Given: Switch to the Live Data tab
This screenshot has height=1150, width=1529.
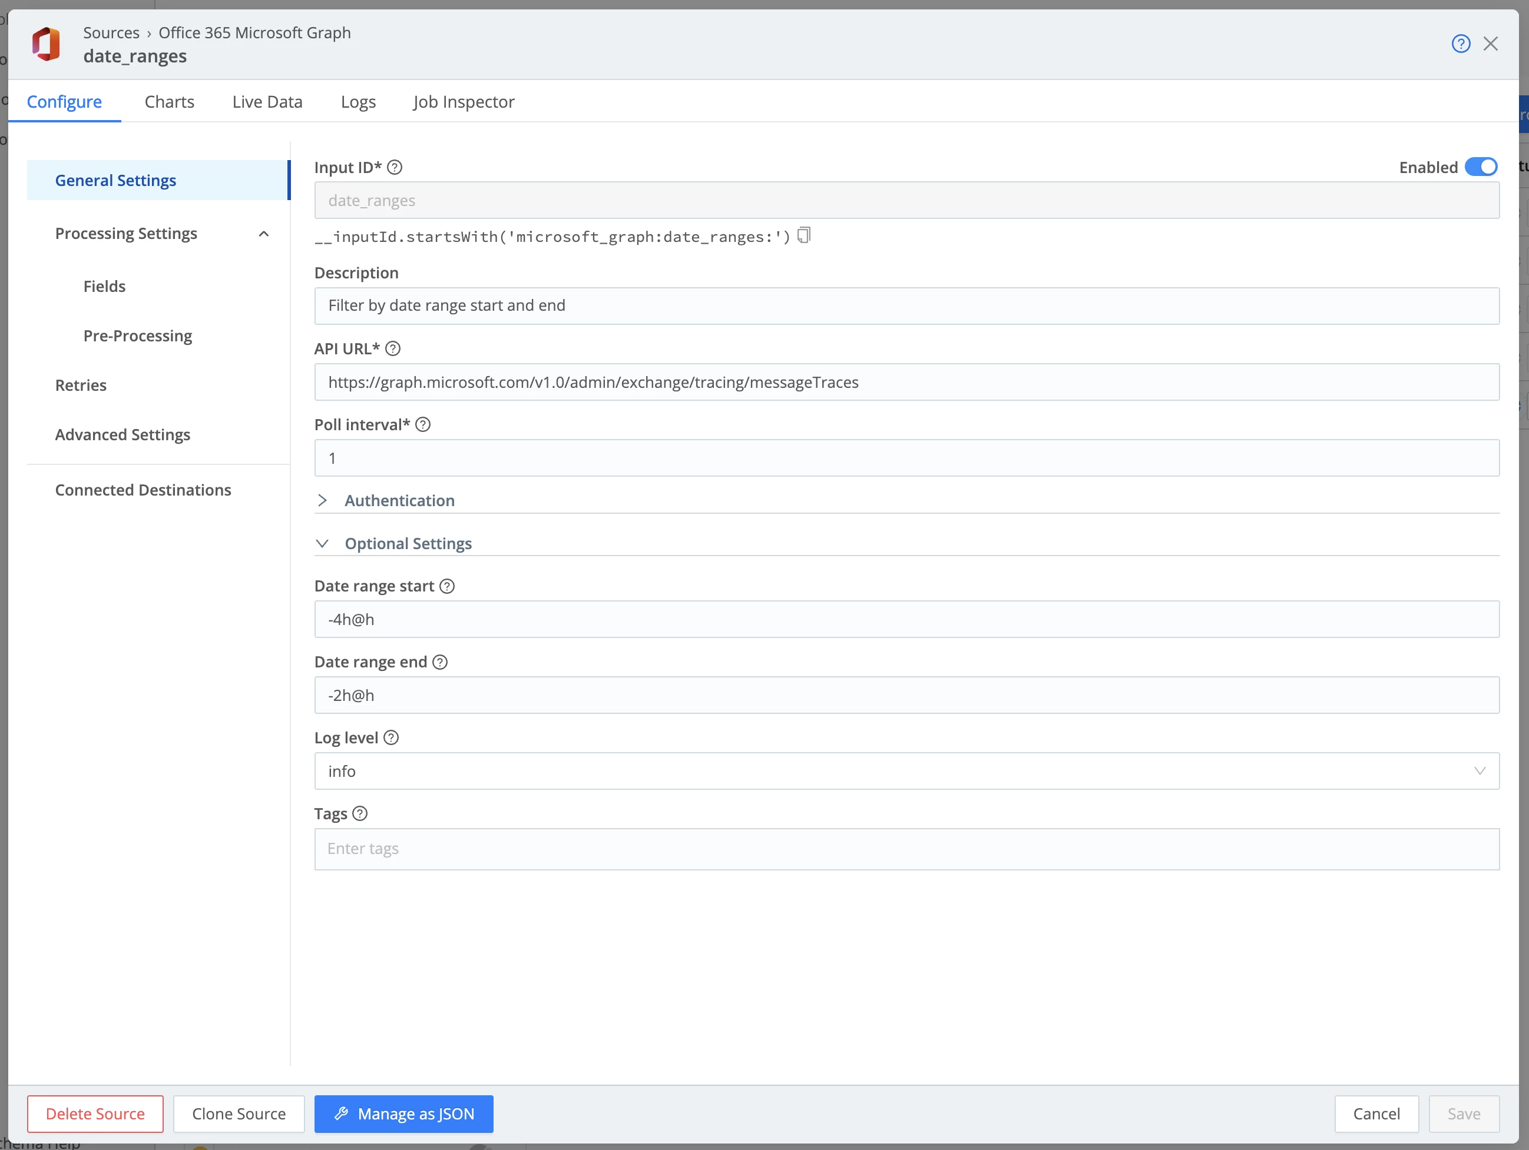Looking at the screenshot, I should coord(267,102).
